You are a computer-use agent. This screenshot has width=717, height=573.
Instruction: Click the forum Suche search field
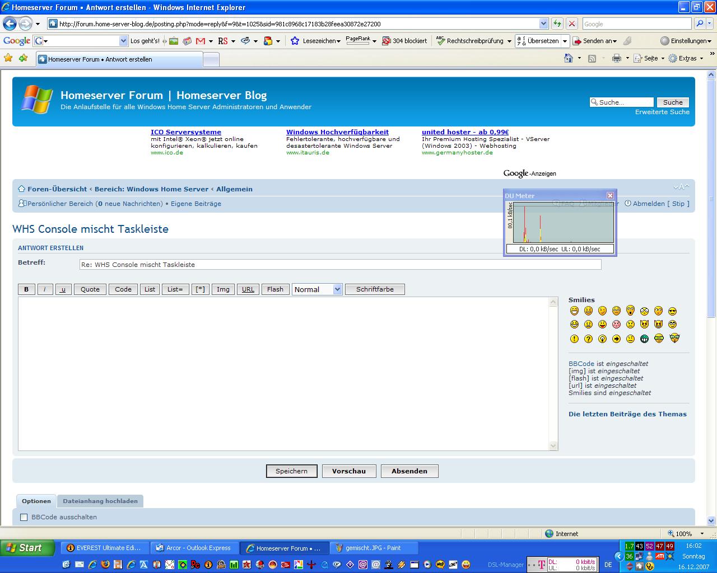(x=622, y=102)
